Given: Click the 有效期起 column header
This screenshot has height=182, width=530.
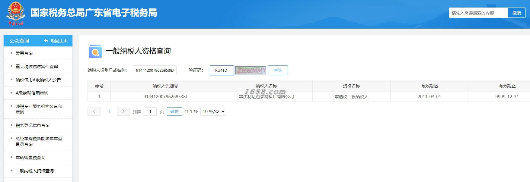Looking at the screenshot, I should (429, 86).
